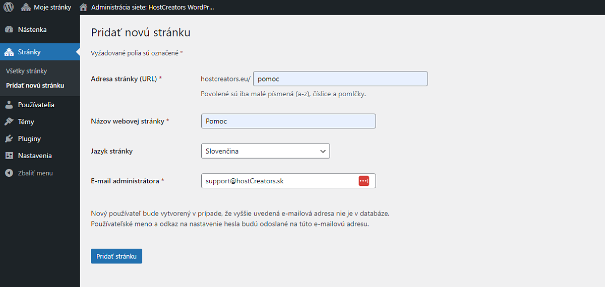Click the 'Jazyk stránky' label
The height and width of the screenshot is (287, 605).
(x=112, y=151)
